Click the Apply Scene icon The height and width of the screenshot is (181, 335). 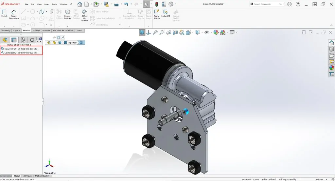(223, 32)
